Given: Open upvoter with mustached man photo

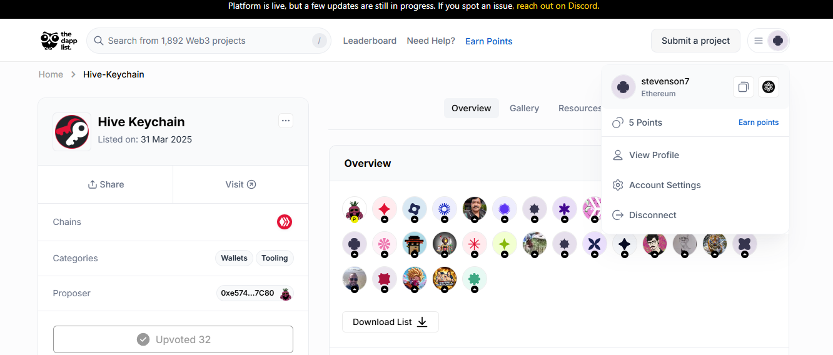Looking at the screenshot, I should pyautogui.click(x=475, y=209).
